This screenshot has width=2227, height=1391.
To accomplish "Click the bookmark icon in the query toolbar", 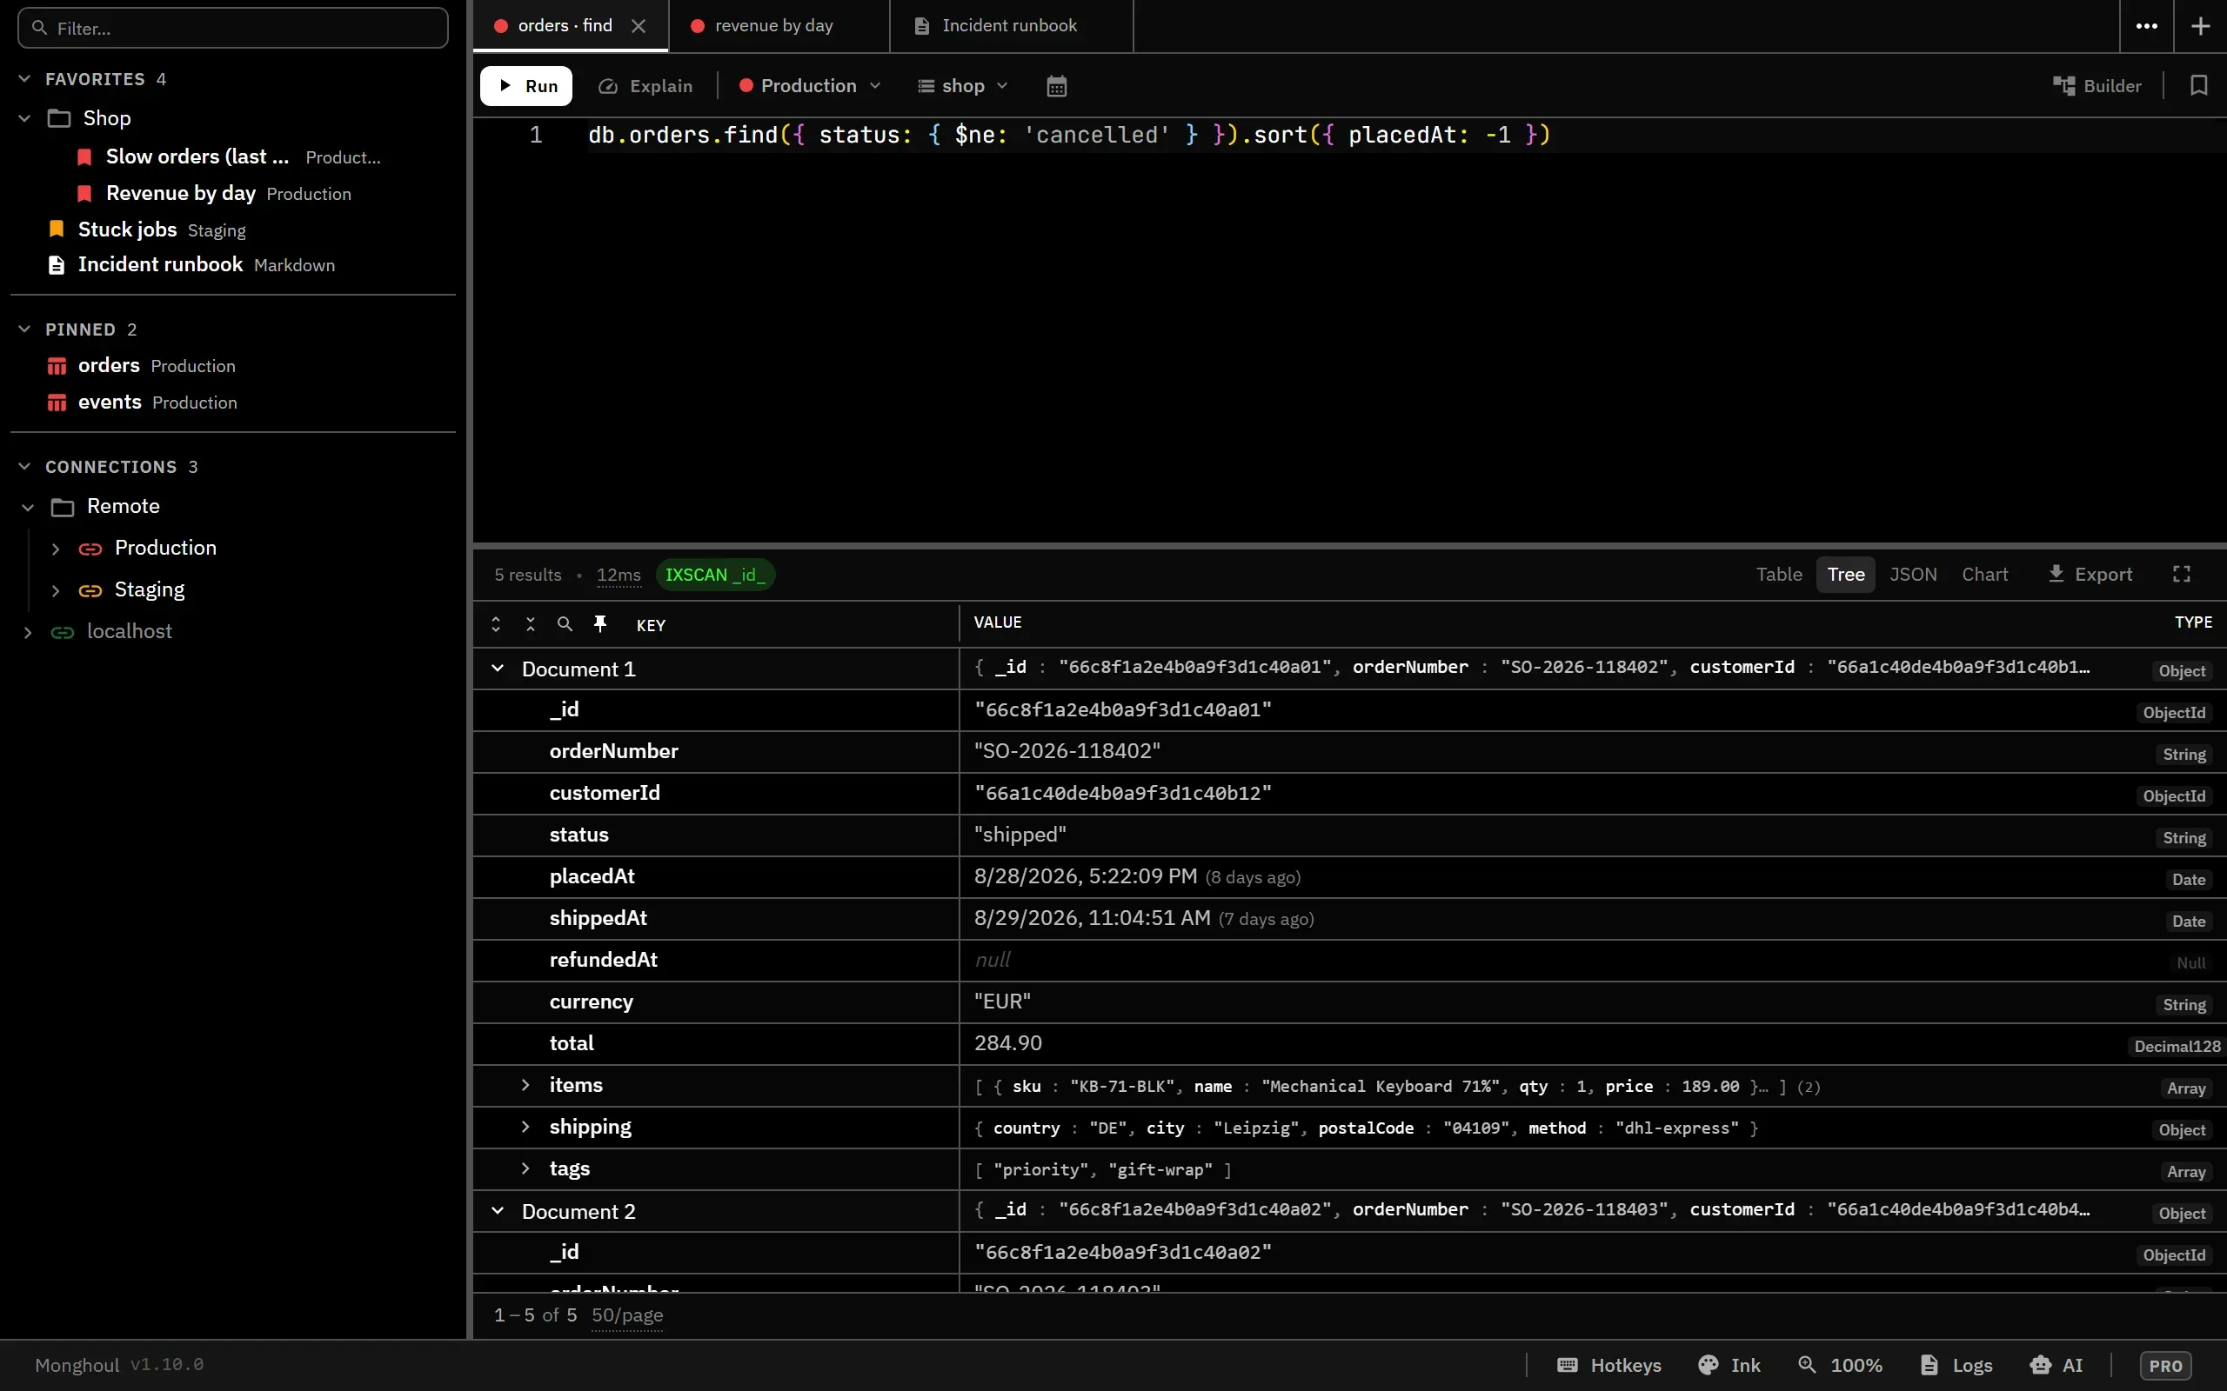I will tap(2198, 85).
